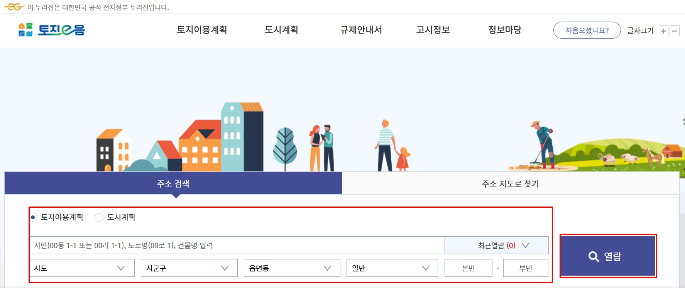Click the address search input field
Image resolution: width=685 pixels, height=288 pixels.
coord(232,245)
